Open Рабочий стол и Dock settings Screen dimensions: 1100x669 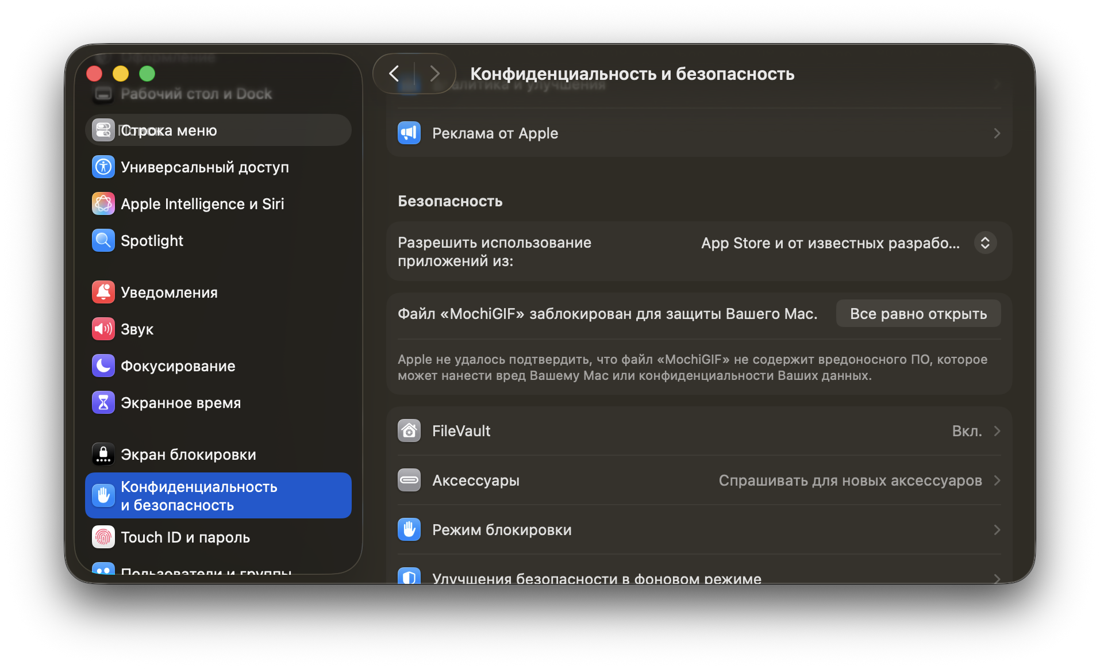218,94
